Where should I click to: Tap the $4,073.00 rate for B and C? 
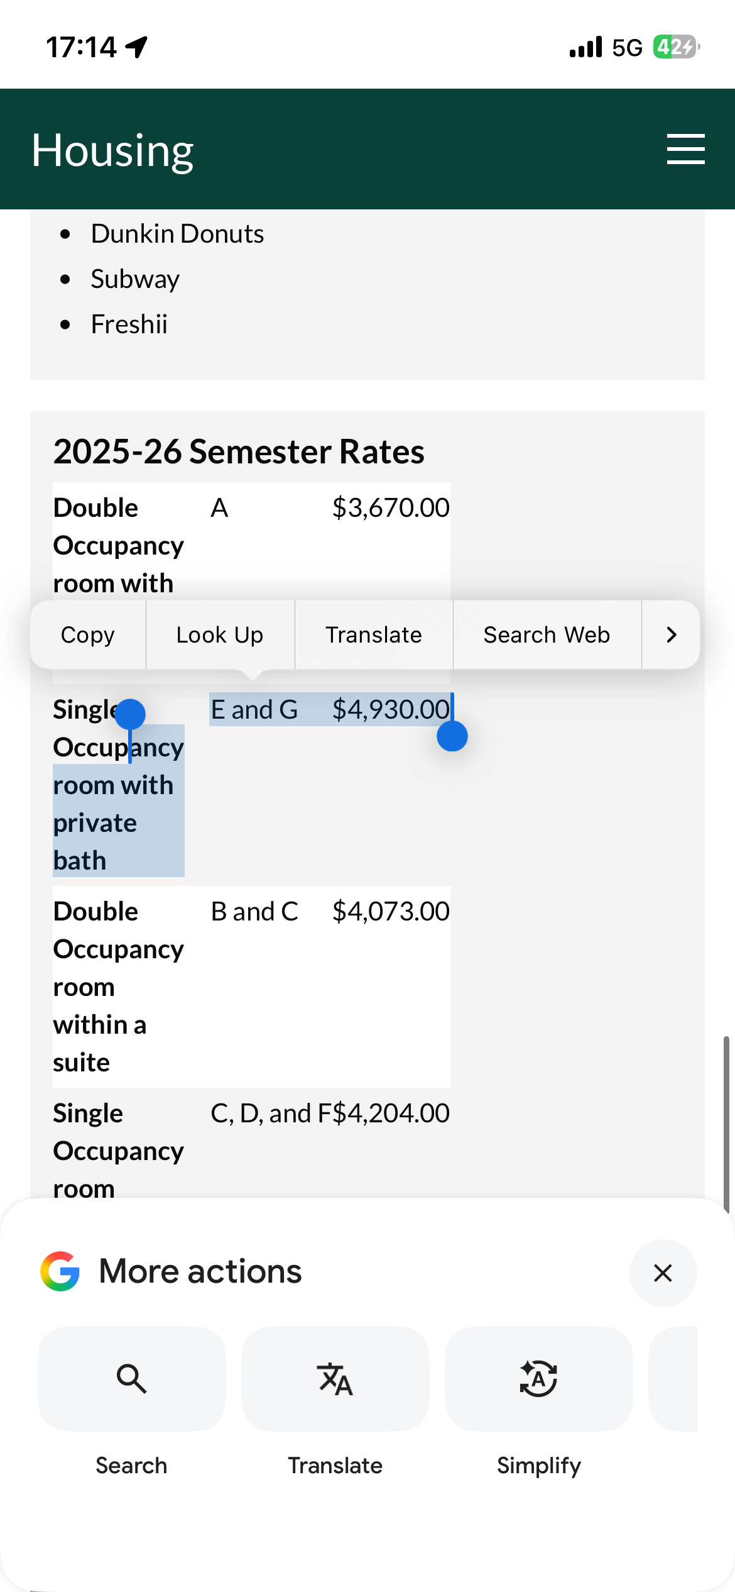(x=391, y=912)
